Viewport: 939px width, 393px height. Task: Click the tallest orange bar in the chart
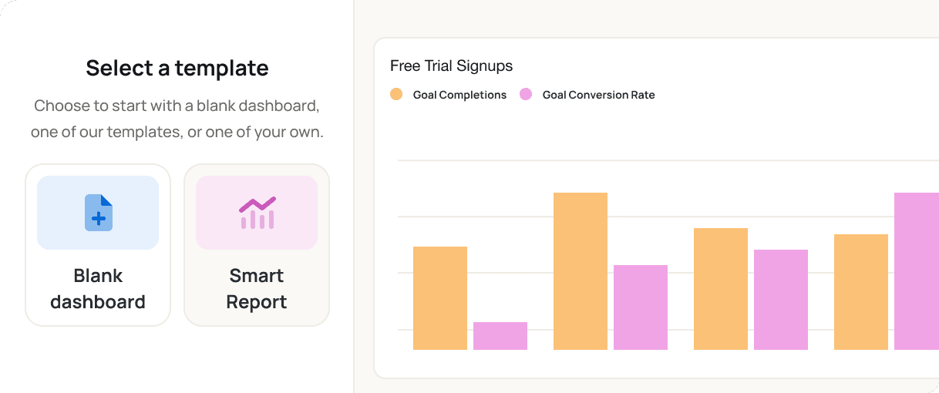(x=581, y=271)
